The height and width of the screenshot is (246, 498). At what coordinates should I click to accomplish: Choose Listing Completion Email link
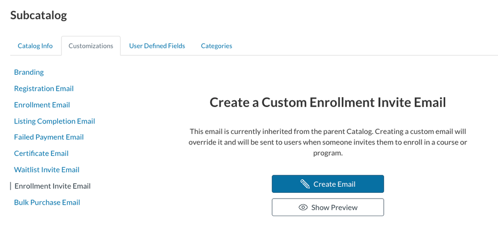[x=54, y=121]
